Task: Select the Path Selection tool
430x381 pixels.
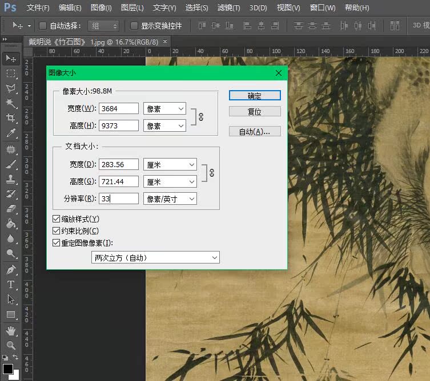Action: pos(11,299)
